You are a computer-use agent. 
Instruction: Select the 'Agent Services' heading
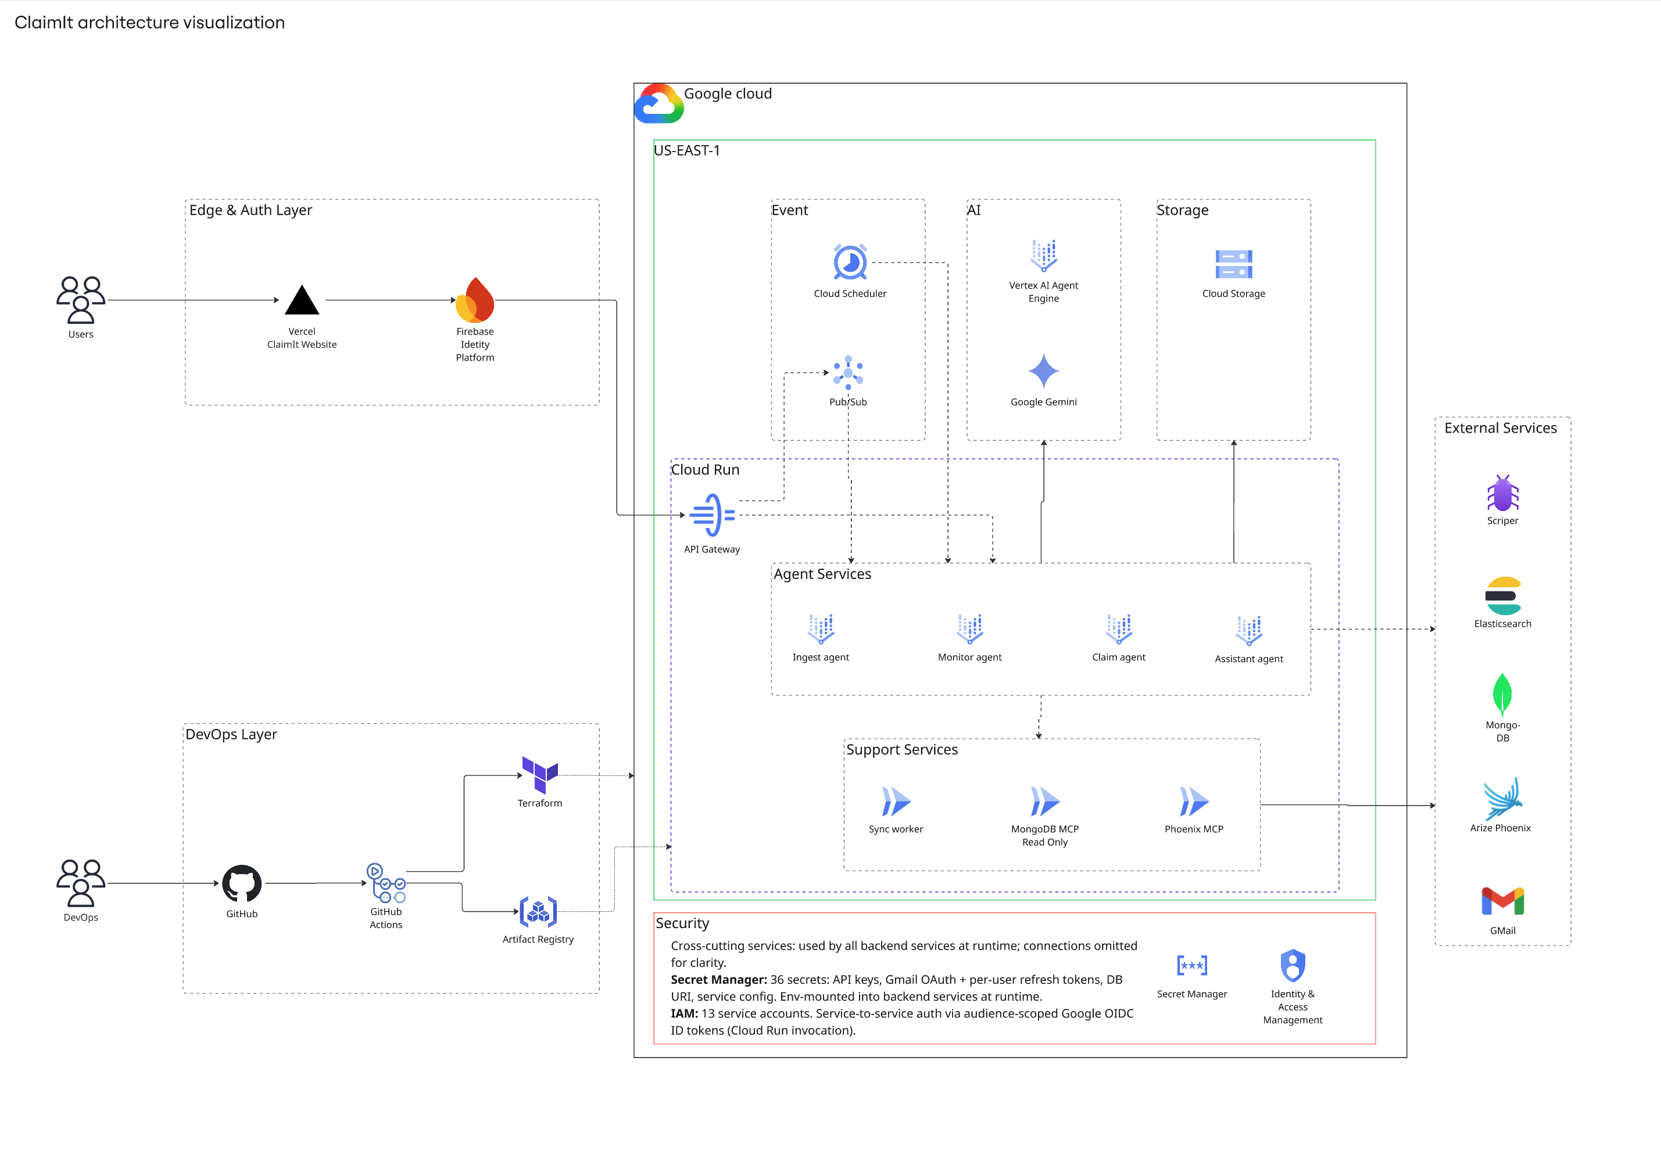pos(822,574)
